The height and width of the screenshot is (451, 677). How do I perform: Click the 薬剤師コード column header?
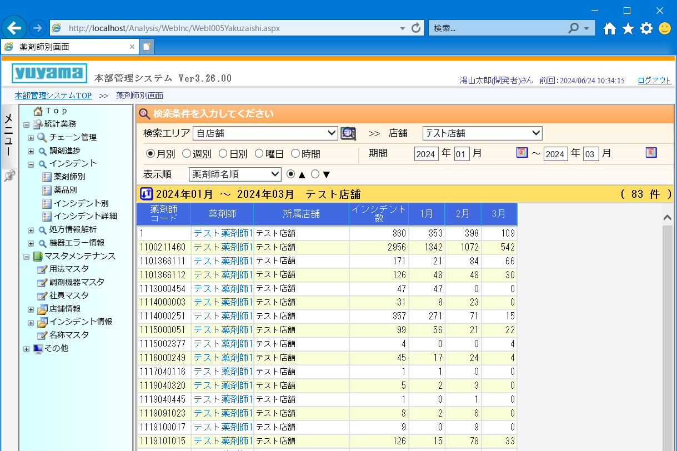coord(163,214)
